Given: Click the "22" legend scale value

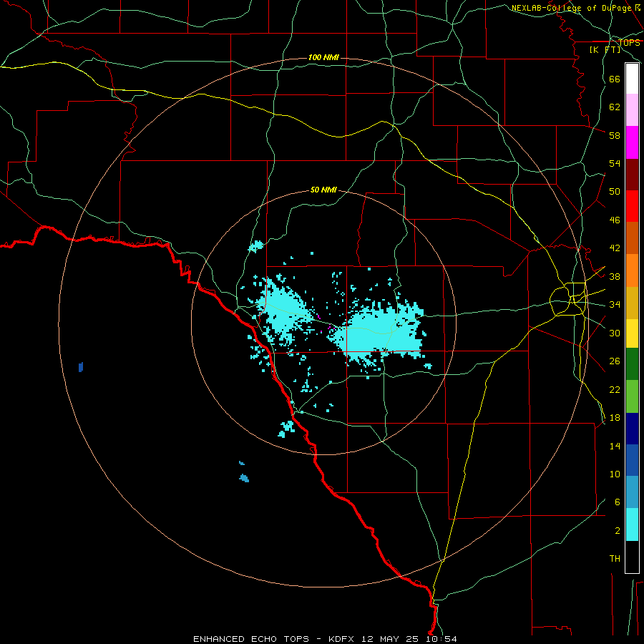Looking at the screenshot, I should tap(615, 389).
